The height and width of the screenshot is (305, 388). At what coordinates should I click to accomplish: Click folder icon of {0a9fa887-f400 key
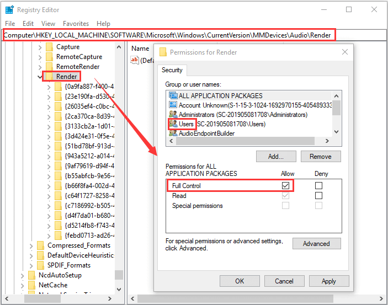point(58,87)
